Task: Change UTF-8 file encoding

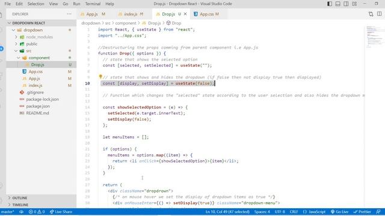Action: click(280, 212)
